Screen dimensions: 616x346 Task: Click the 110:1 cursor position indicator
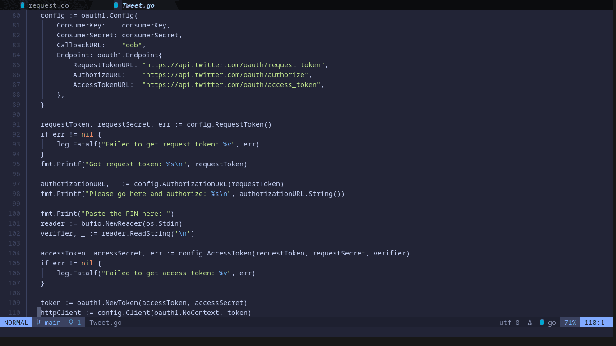point(594,323)
